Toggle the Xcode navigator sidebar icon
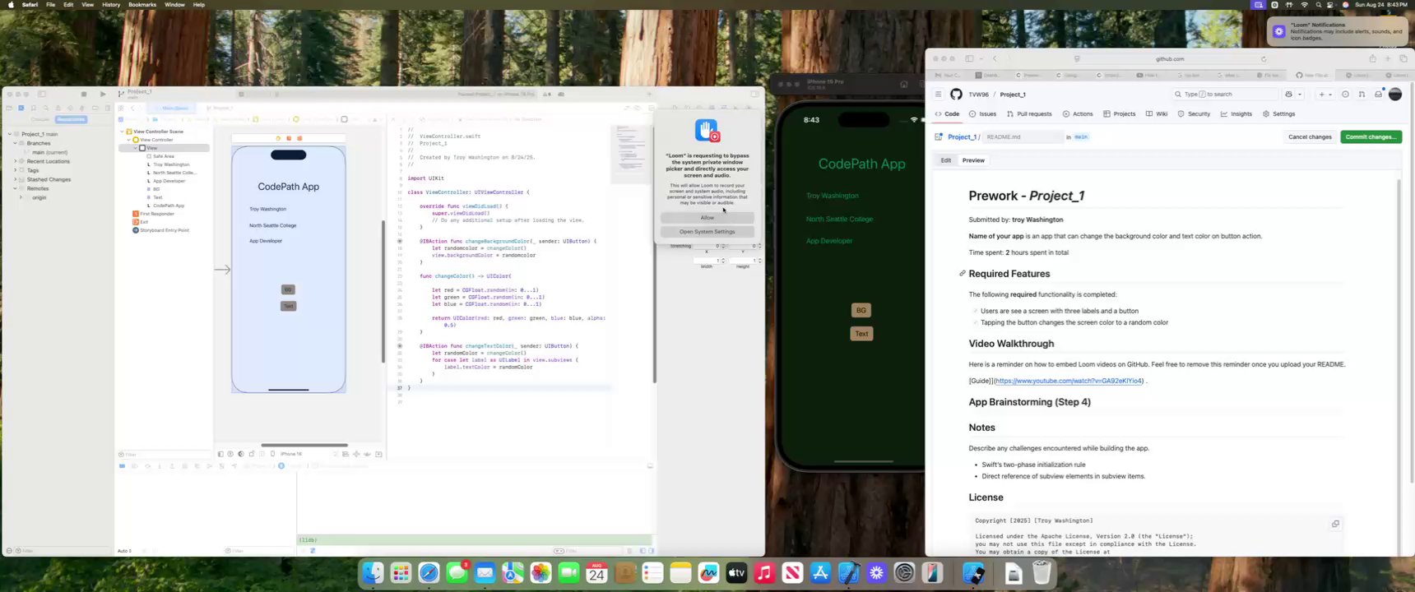The height and width of the screenshot is (592, 1415). (42, 95)
